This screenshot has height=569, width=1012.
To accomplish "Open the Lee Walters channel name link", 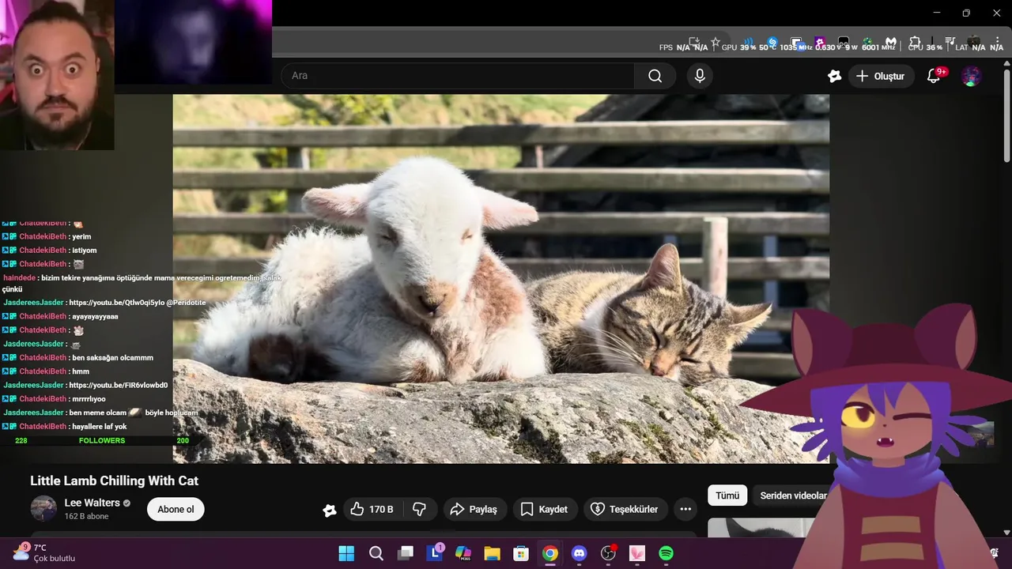I will coord(93,503).
